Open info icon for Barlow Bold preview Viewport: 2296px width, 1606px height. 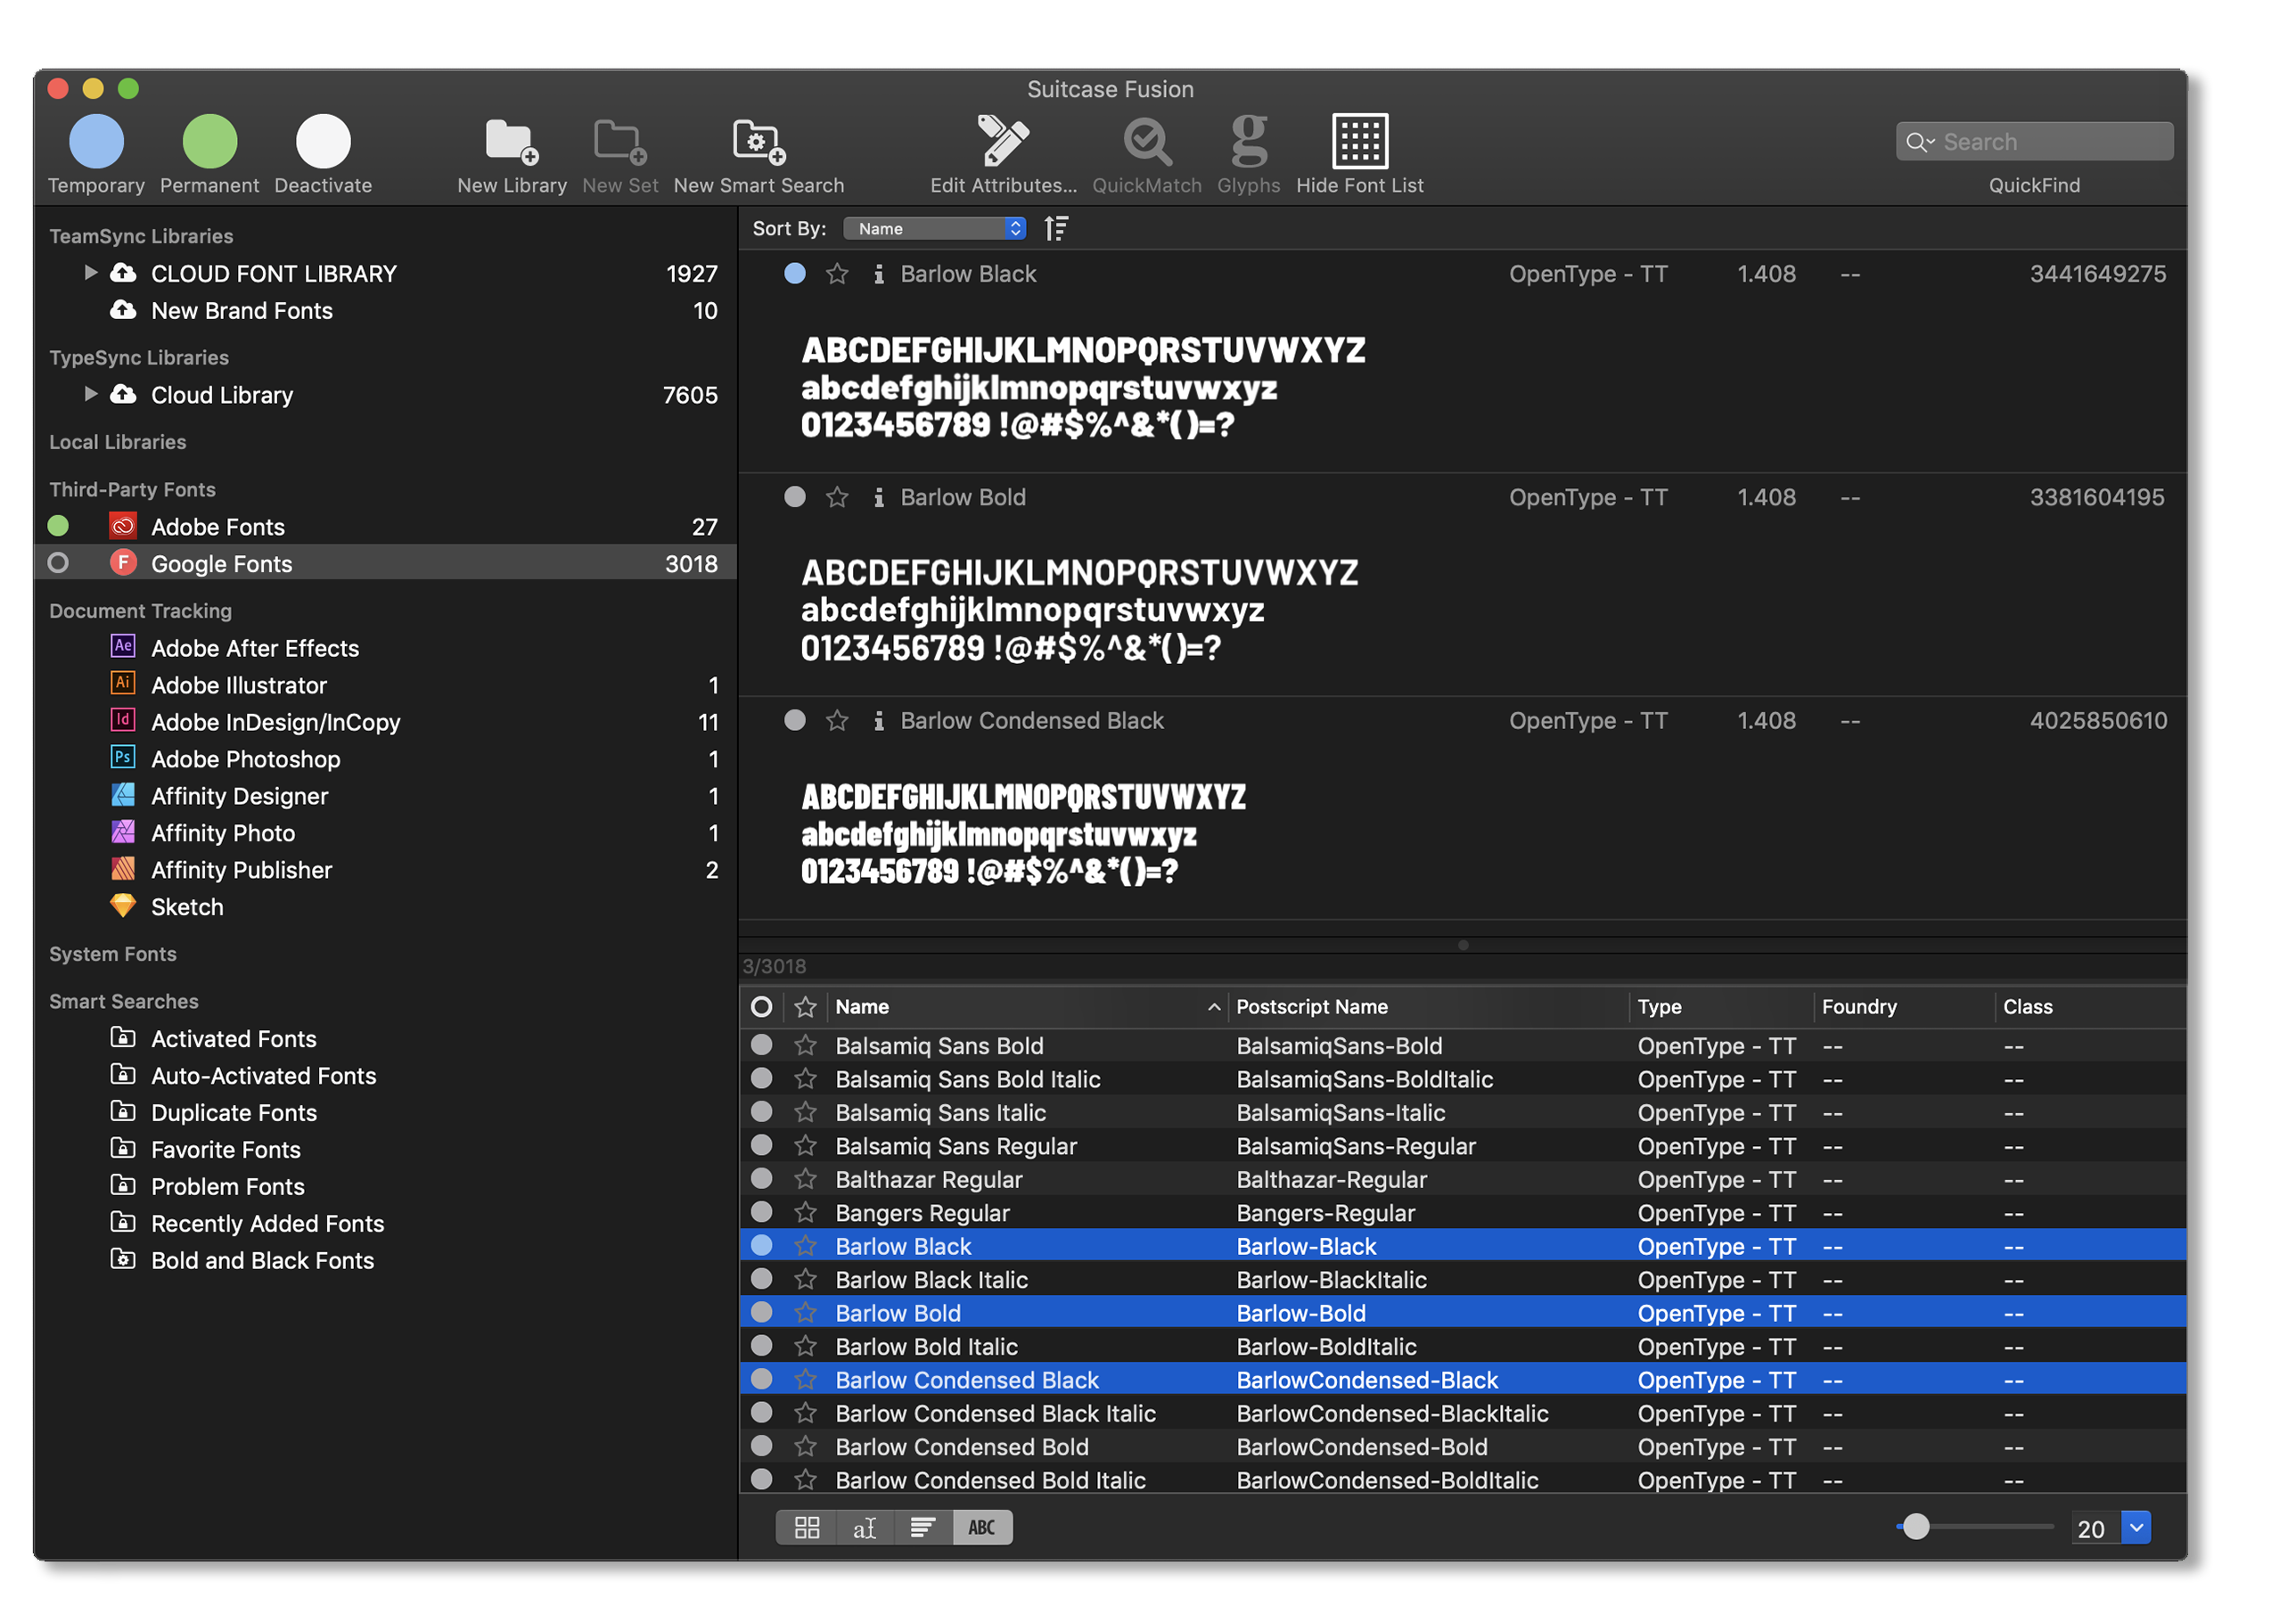tap(878, 498)
